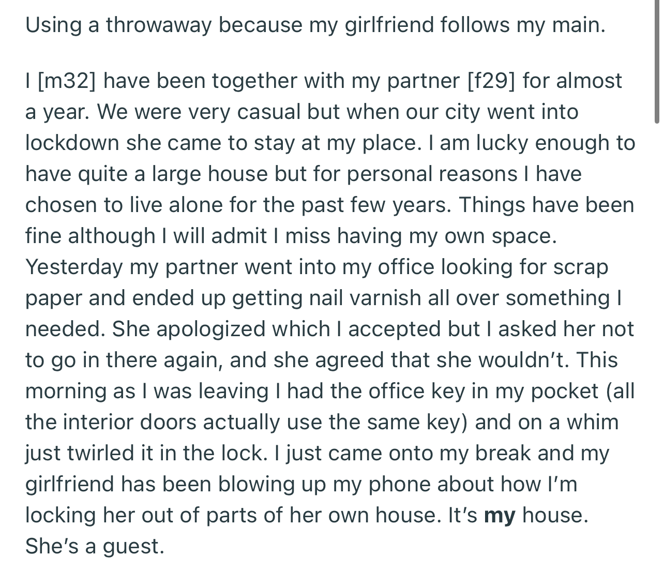Click the word "guest." on the last line
The height and width of the screenshot is (571, 664).
(x=133, y=546)
